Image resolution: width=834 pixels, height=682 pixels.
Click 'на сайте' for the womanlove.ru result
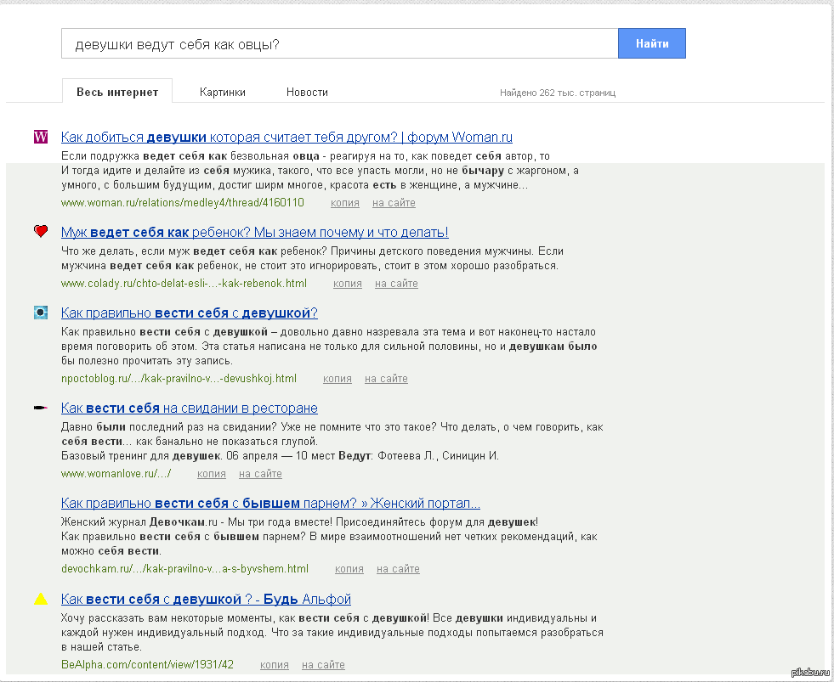[261, 474]
